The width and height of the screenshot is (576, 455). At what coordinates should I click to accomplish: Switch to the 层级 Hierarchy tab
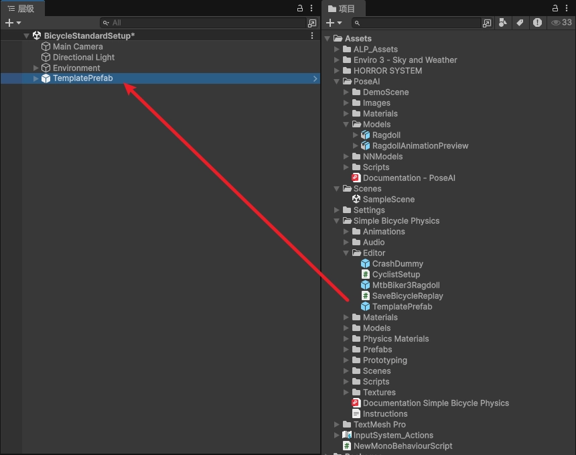click(21, 9)
